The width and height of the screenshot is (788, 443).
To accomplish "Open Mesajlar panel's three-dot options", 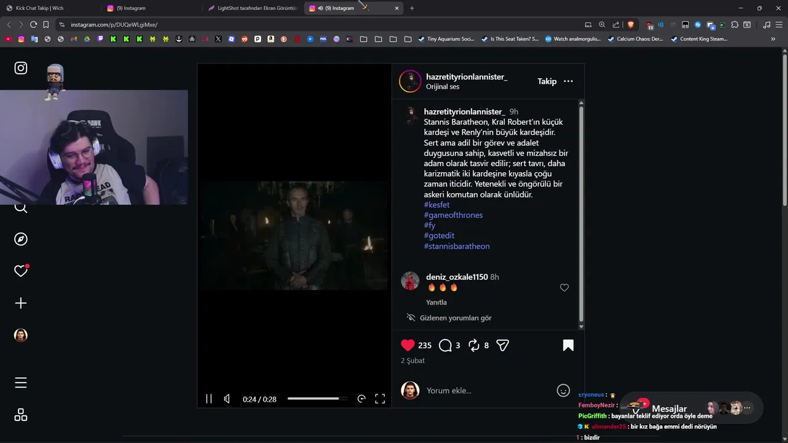I will 747,408.
